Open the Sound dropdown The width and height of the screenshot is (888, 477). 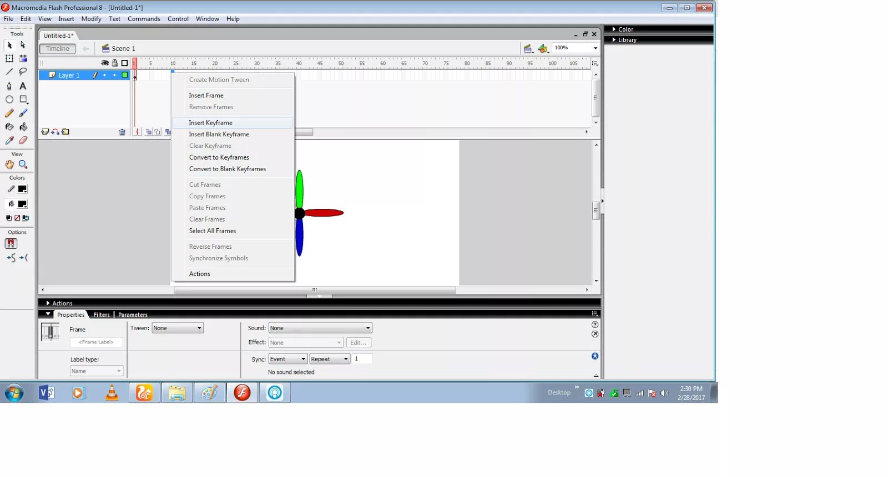320,328
